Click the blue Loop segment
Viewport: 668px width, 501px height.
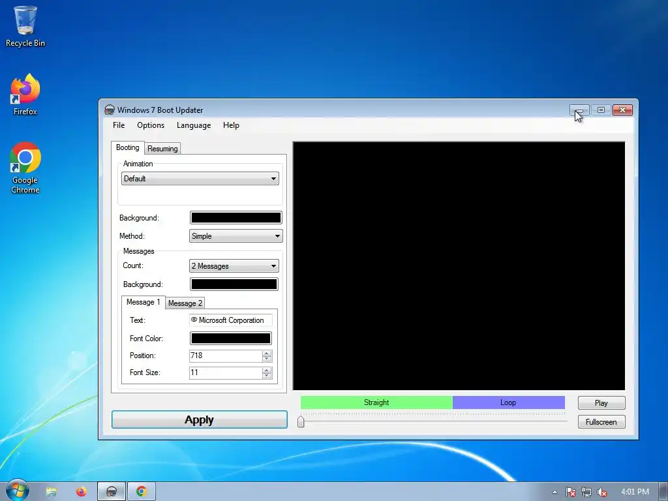(x=509, y=402)
